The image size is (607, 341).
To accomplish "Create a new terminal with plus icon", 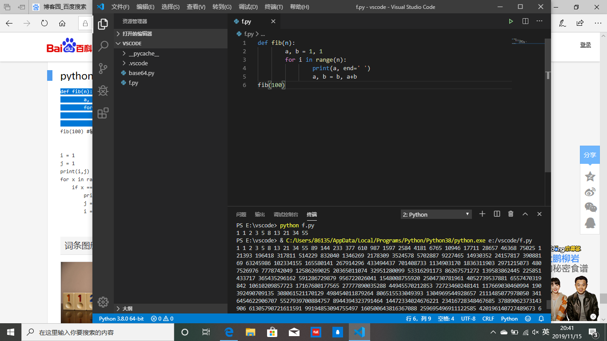I will coord(482,214).
